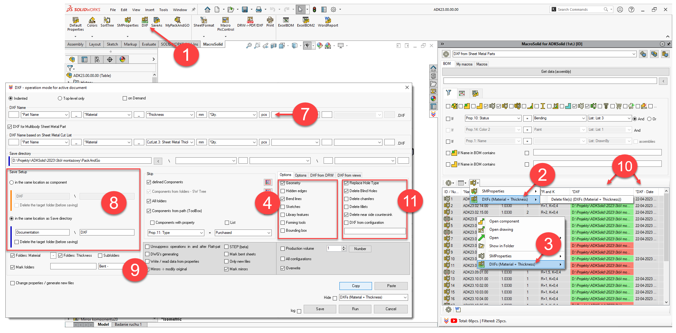
Task: Run the SortTree macro
Action: [107, 22]
